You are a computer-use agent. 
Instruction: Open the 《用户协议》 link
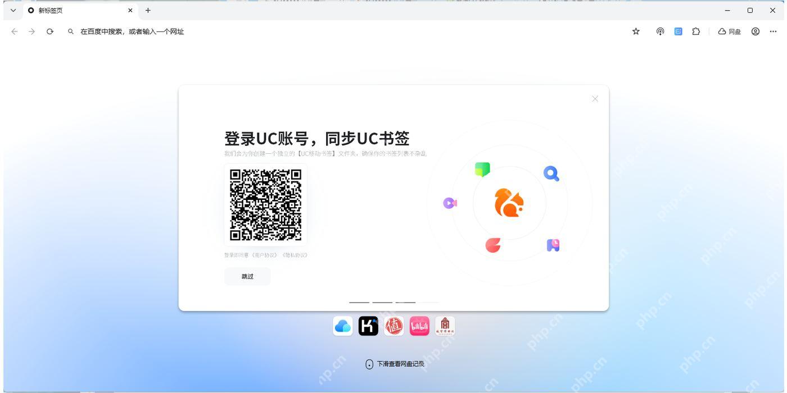pyautogui.click(x=264, y=255)
